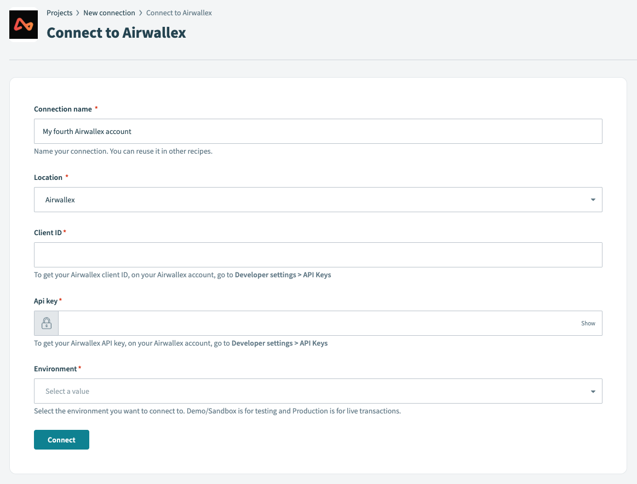
Task: Click into the Client ID input field
Action: [x=318, y=254]
